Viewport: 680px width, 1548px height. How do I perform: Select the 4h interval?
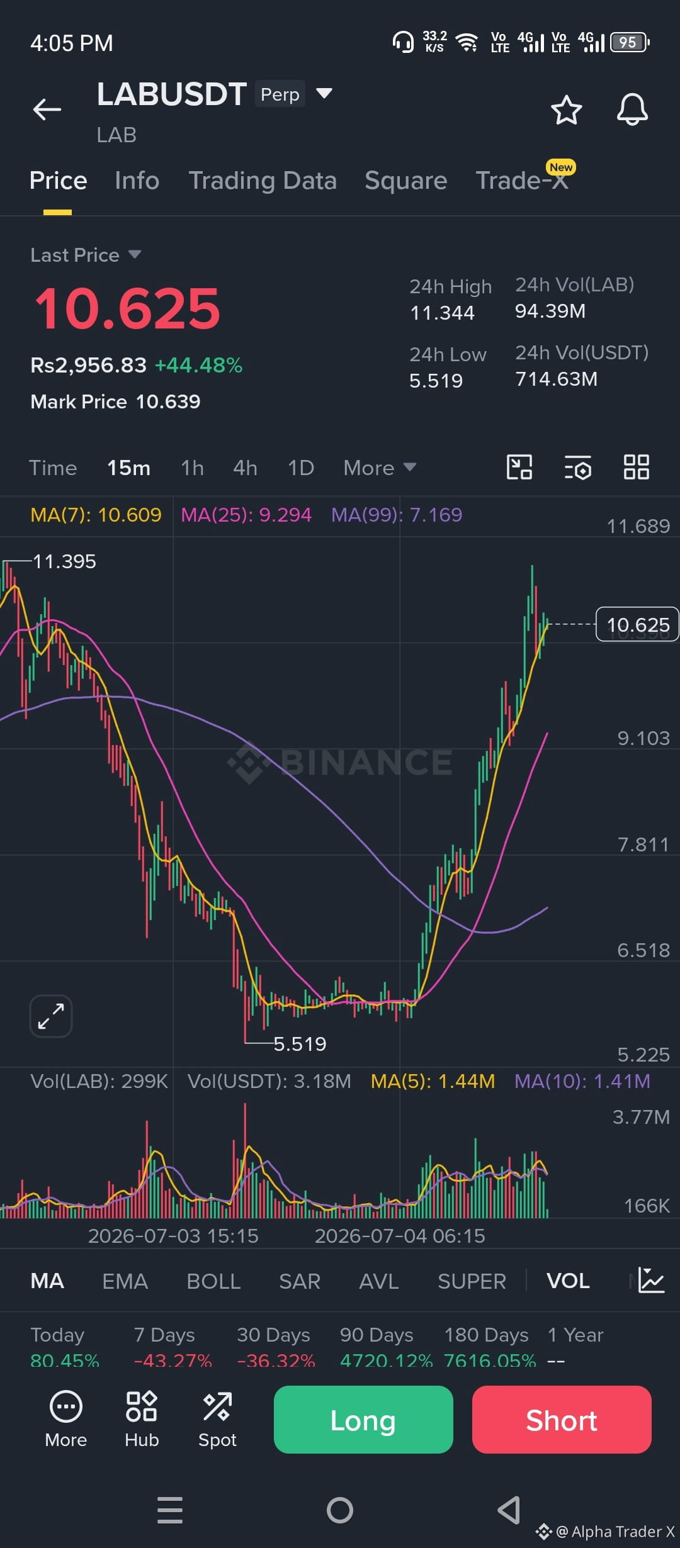tap(245, 468)
